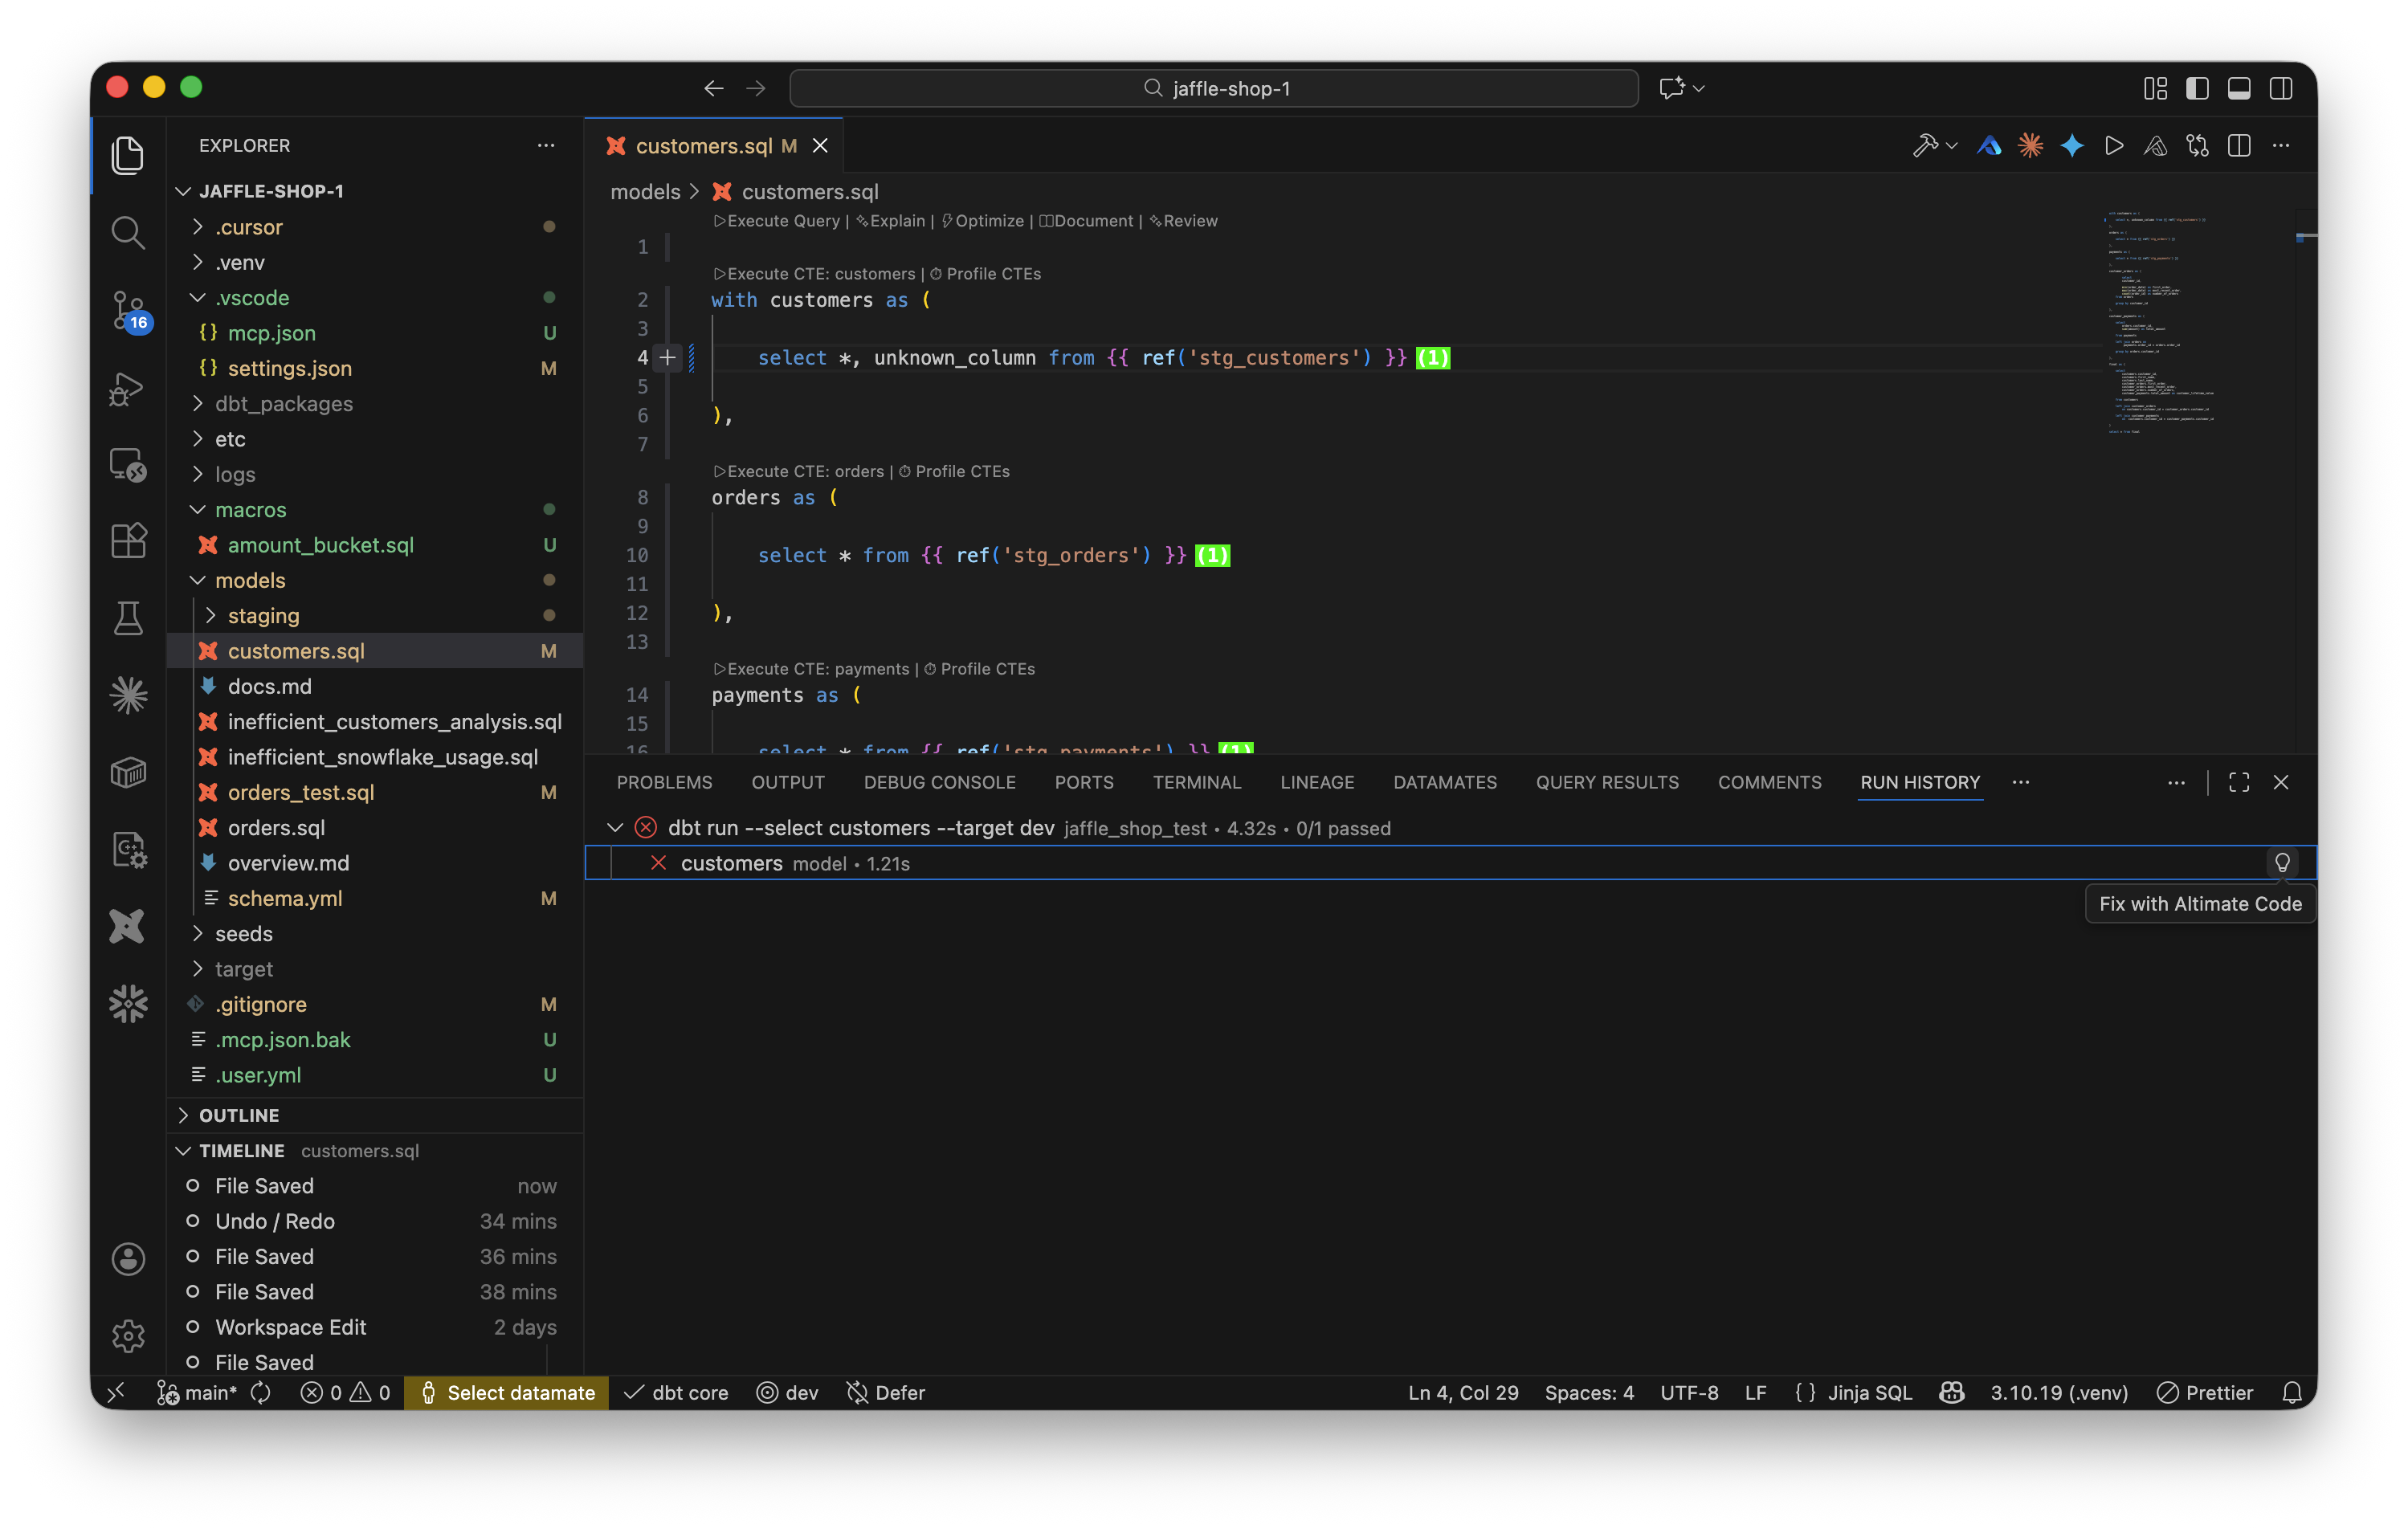Expand the staging folder
The image size is (2408, 1529).
[210, 616]
